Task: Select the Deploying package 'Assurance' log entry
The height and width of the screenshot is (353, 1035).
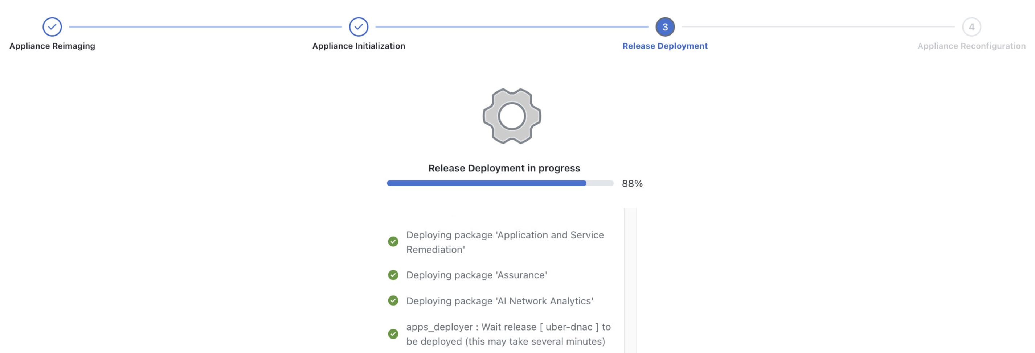Action: [x=476, y=275]
